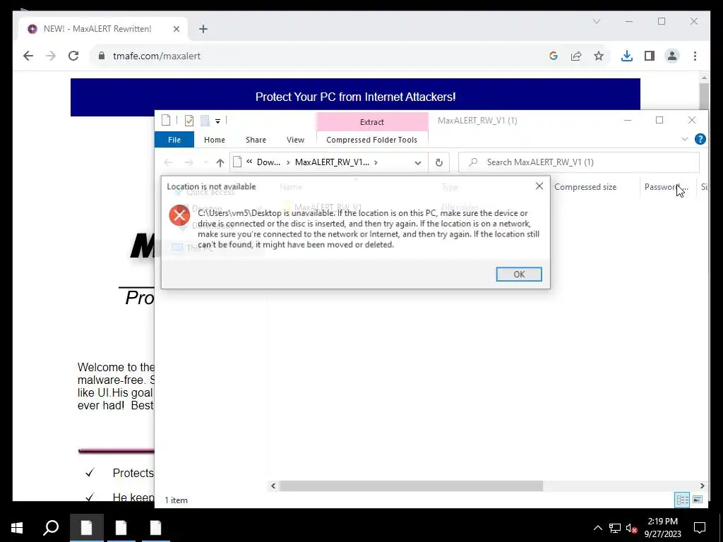Open the Windows Start menu

17,528
